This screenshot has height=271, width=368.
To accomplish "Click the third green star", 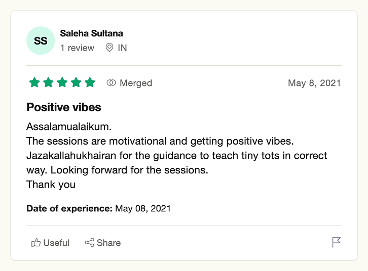I will tap(62, 82).
